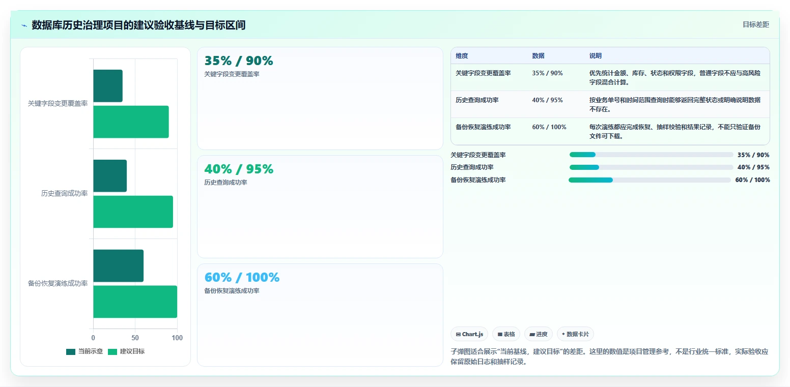Click the 关键字段变更覆盖率 y-axis label in chart
790x387 pixels.
pyautogui.click(x=58, y=103)
